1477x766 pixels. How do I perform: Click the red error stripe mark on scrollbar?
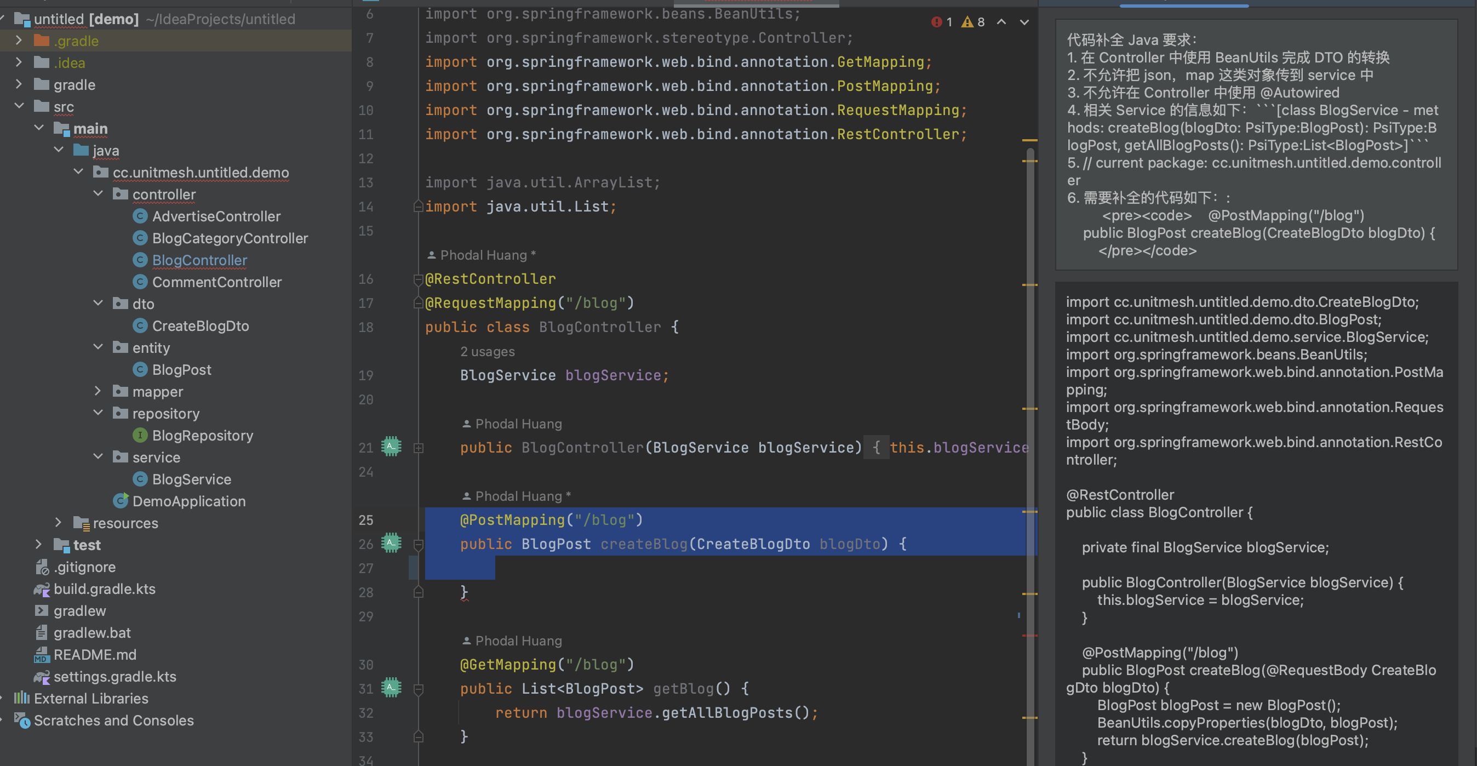click(1030, 635)
